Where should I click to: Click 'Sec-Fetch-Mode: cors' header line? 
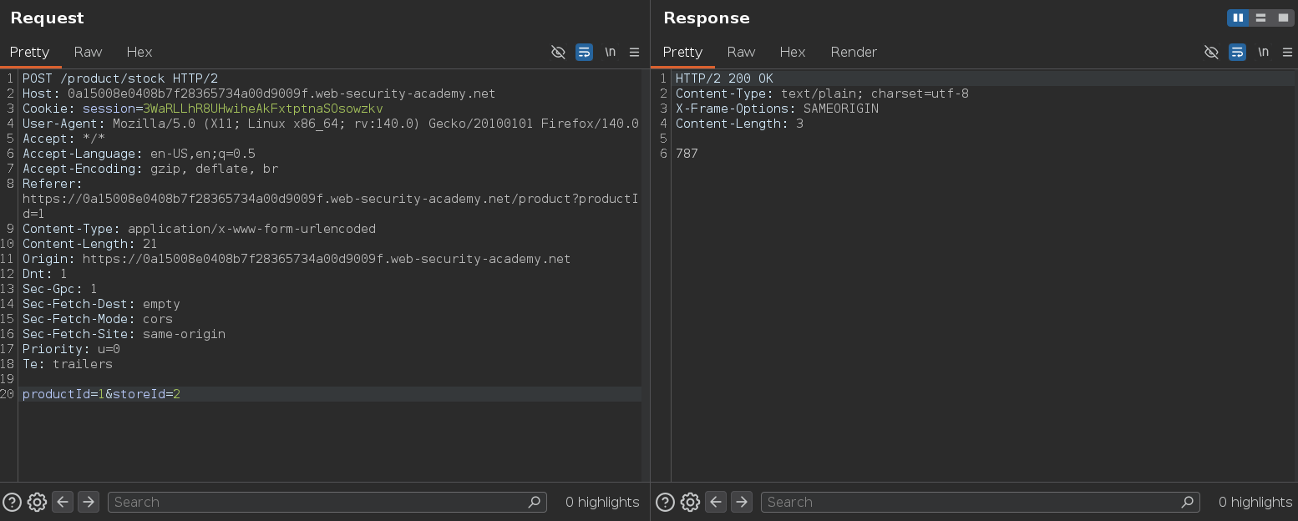click(x=98, y=319)
